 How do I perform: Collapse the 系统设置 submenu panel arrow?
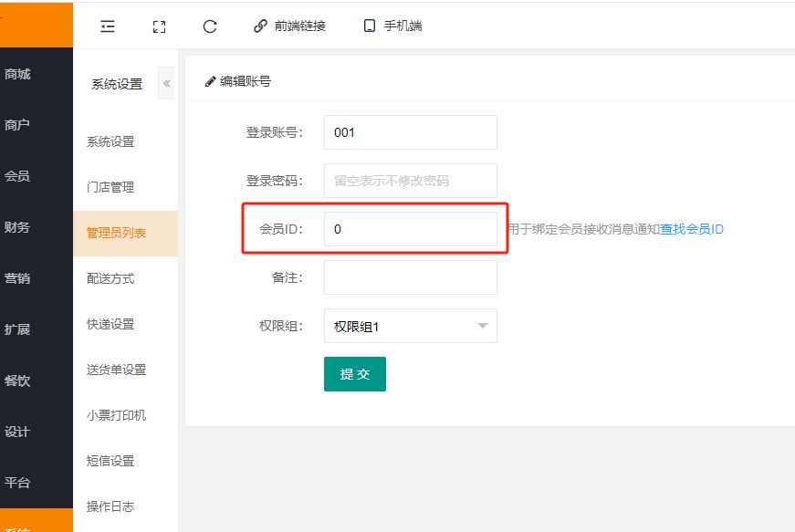pyautogui.click(x=167, y=84)
